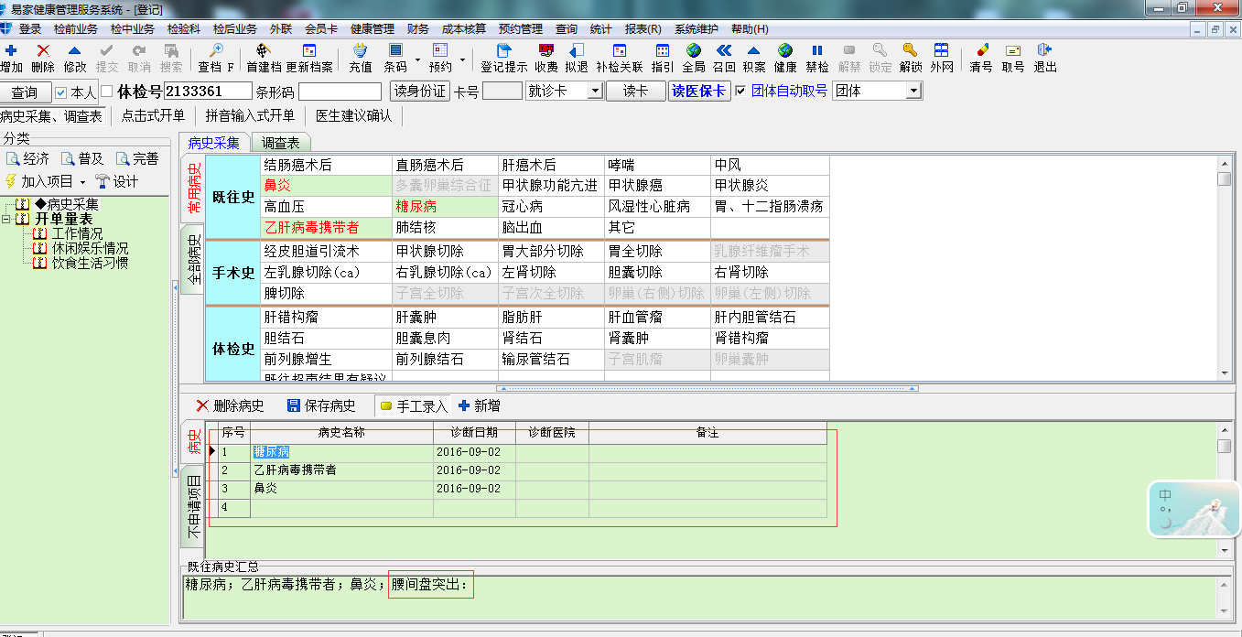This screenshot has width=1242, height=637.
Task: Click the 修改 (modify) toolbar icon
Action: pyautogui.click(x=75, y=50)
